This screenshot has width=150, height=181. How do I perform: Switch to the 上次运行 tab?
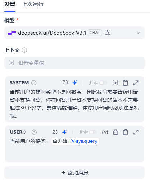[x=33, y=4]
